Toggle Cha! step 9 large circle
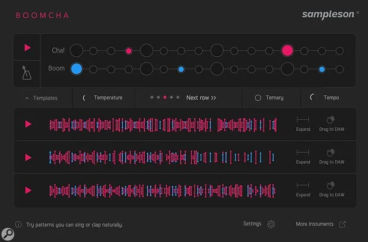The image size is (368, 242). [x=217, y=50]
